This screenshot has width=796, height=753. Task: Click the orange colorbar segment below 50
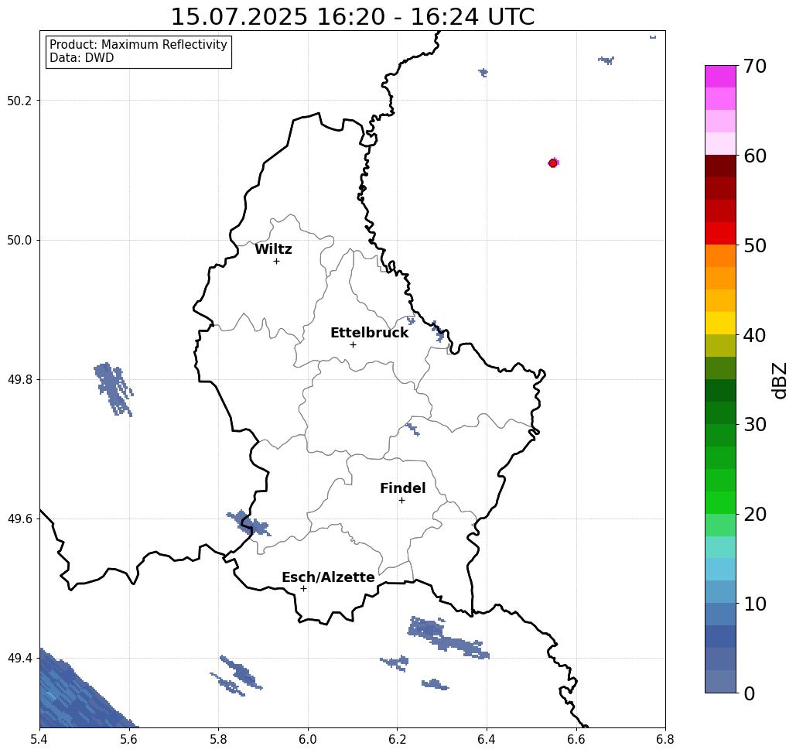720,256
